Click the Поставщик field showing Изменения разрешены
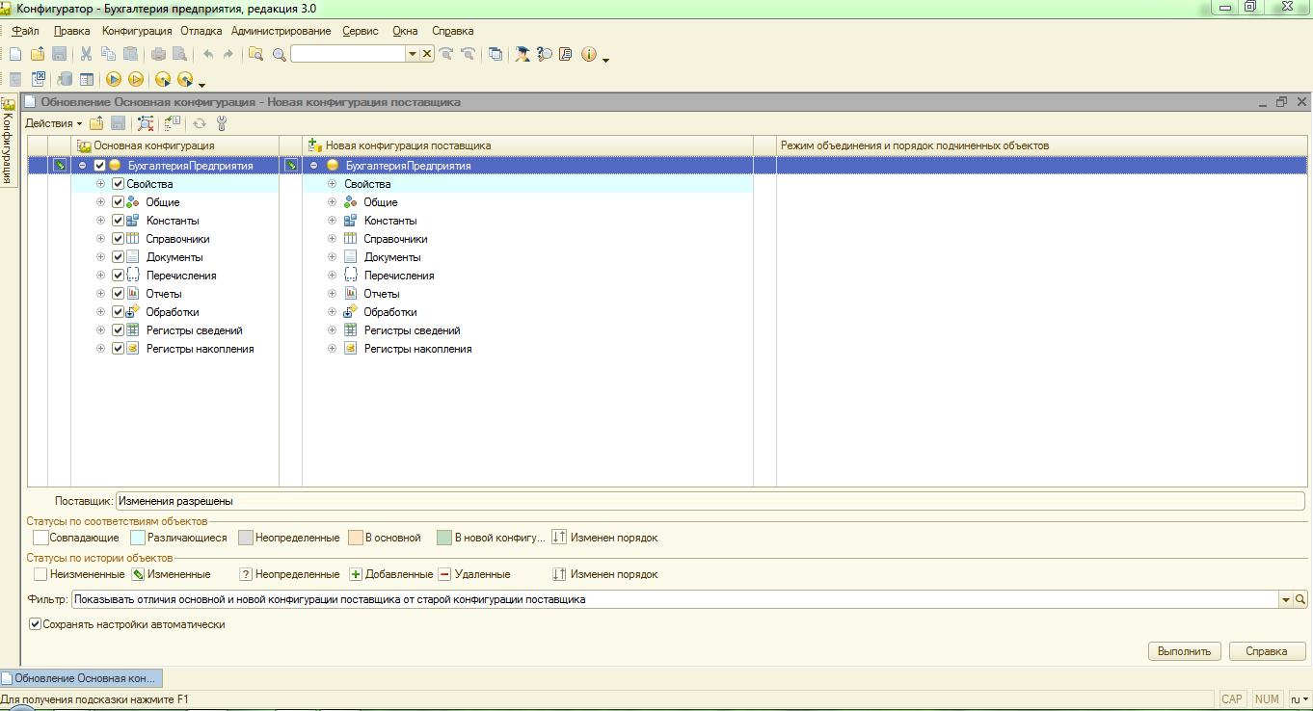The height and width of the screenshot is (711, 1313). 710,501
